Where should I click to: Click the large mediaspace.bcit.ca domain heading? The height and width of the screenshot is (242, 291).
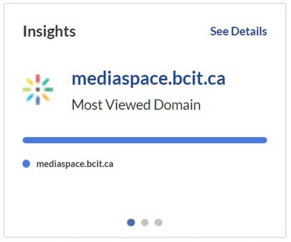149,79
